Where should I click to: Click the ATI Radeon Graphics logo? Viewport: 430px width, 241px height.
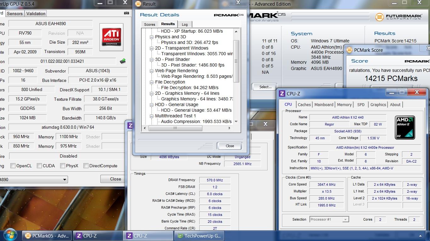point(111,37)
